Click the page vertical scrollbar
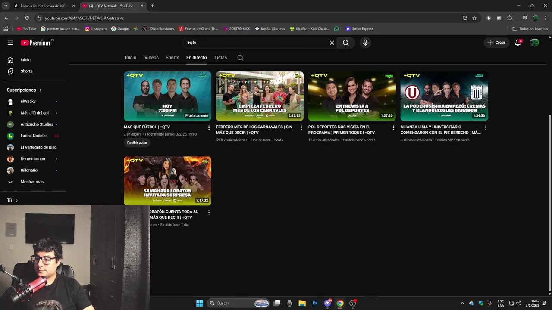Image resolution: width=552 pixels, height=310 pixels. click(549, 202)
